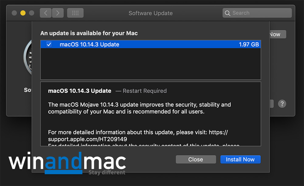Dismiss the dialog with the Close button
Screen dimensions: 304x186
click(x=195, y=159)
